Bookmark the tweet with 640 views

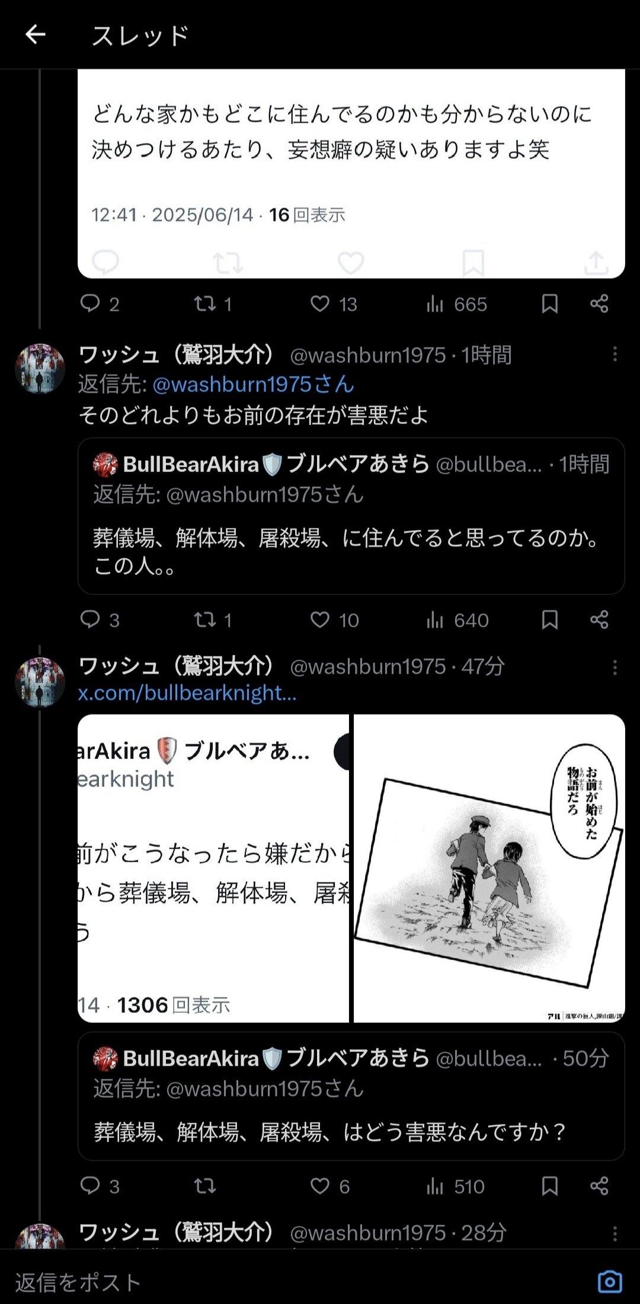[x=549, y=620]
